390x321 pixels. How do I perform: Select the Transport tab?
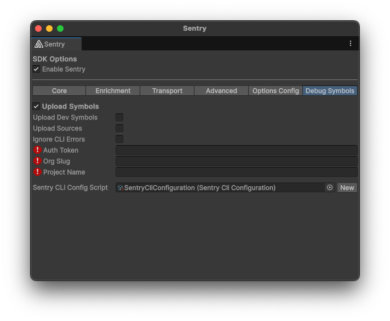tap(167, 91)
